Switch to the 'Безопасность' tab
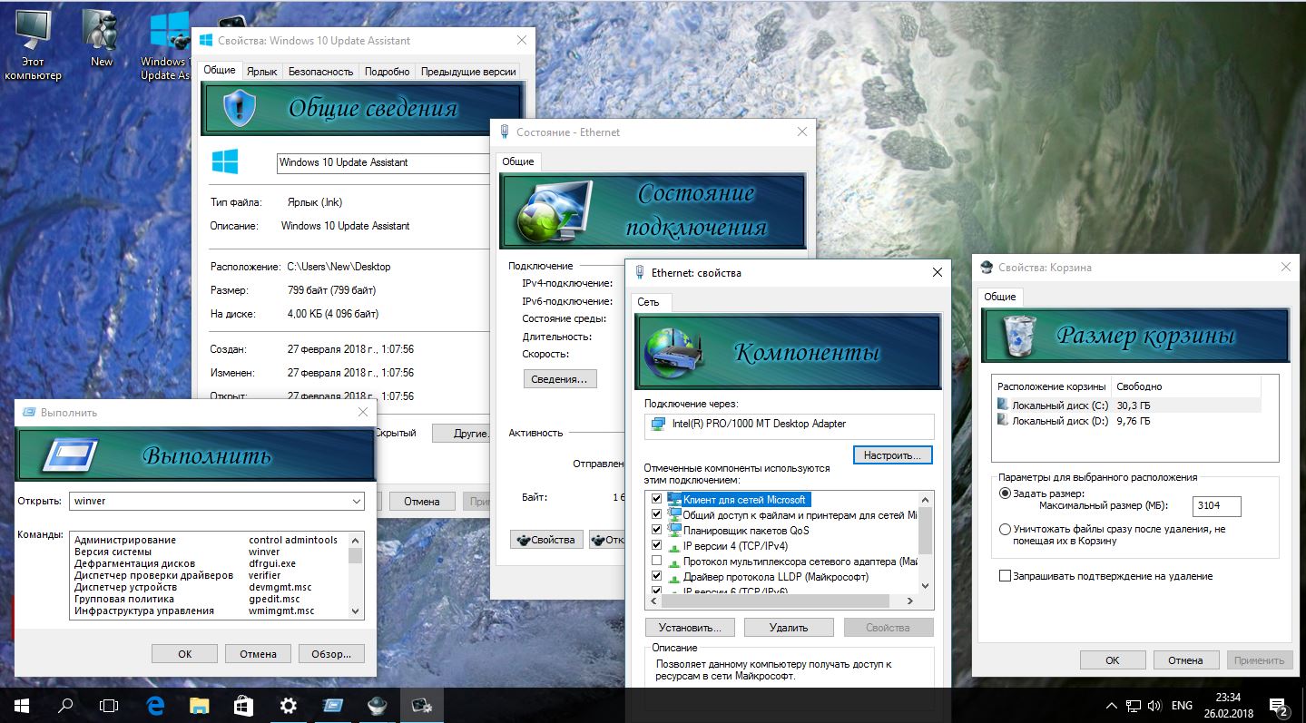The image size is (1306, 723). (x=320, y=72)
